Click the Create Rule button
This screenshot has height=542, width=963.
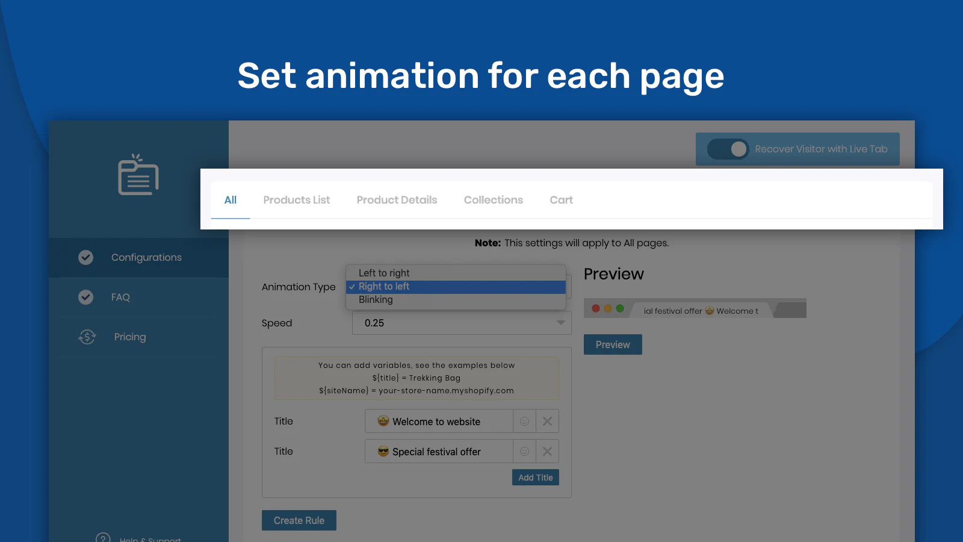(x=299, y=521)
